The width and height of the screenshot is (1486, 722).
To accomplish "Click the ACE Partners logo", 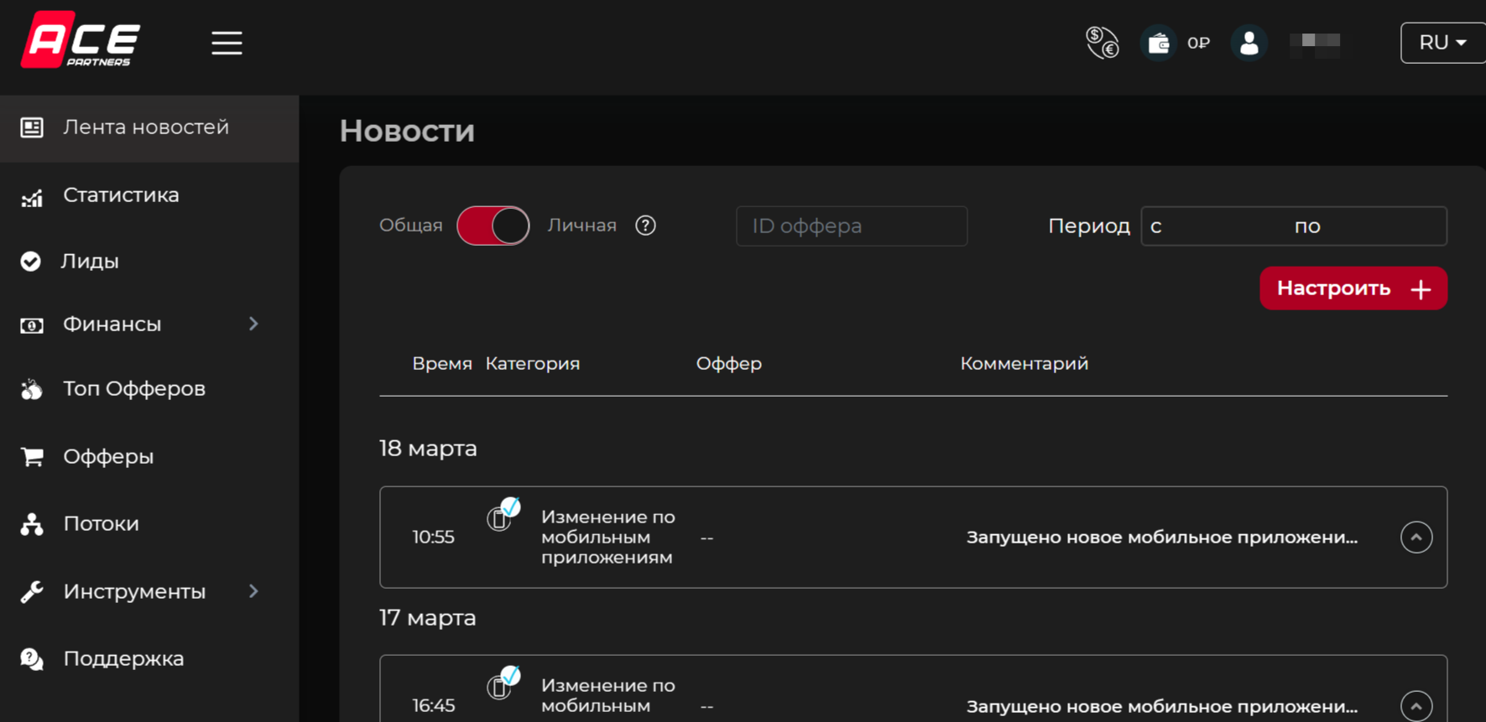I will (81, 39).
